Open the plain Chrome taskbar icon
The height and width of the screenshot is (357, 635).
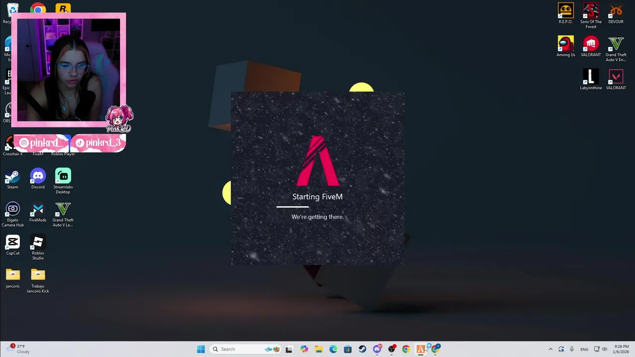tap(406, 349)
